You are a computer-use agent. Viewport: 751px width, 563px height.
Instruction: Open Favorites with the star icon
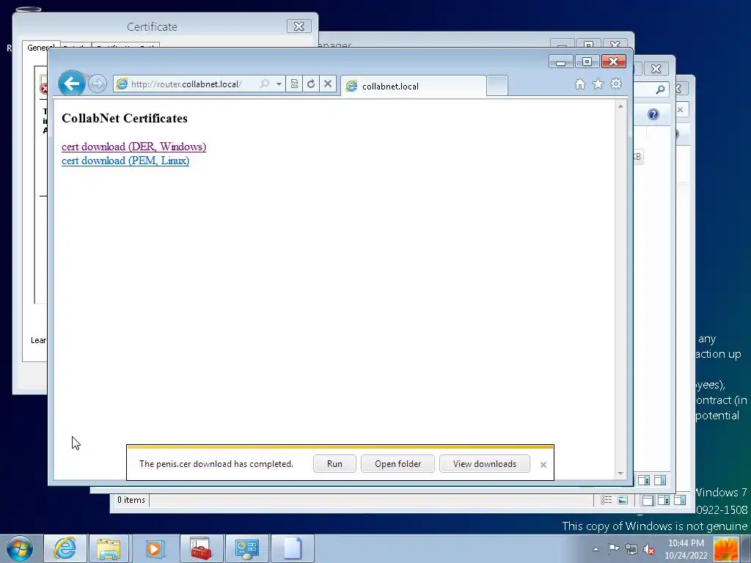click(x=598, y=84)
